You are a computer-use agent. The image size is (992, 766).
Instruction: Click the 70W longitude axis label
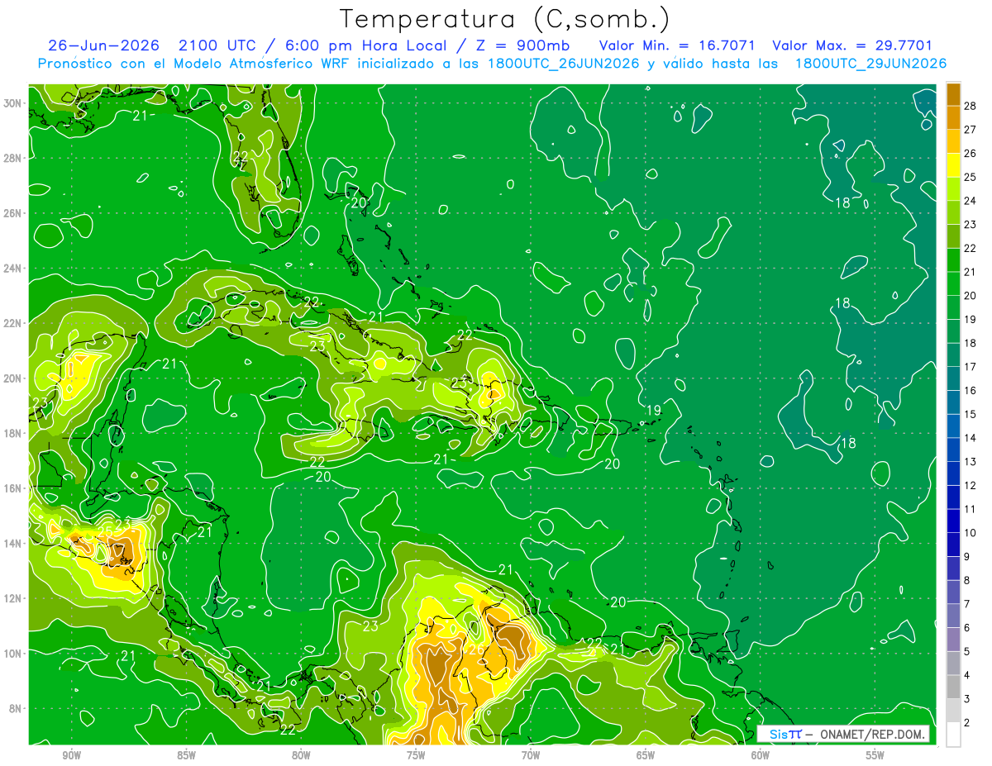click(x=531, y=755)
